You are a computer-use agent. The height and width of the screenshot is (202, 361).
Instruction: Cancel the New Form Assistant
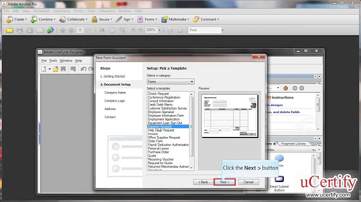pos(248,182)
